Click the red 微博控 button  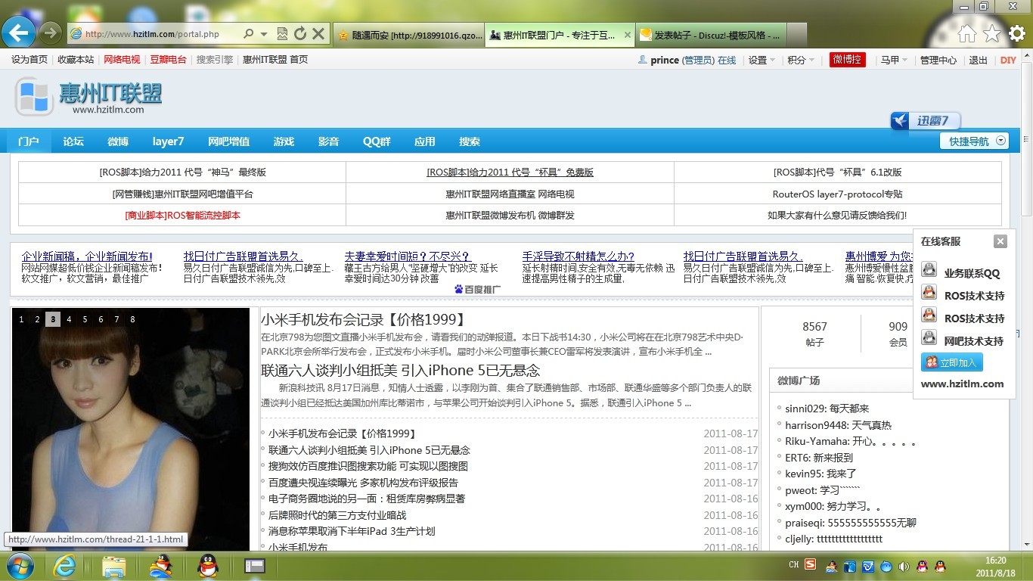pyautogui.click(x=848, y=60)
